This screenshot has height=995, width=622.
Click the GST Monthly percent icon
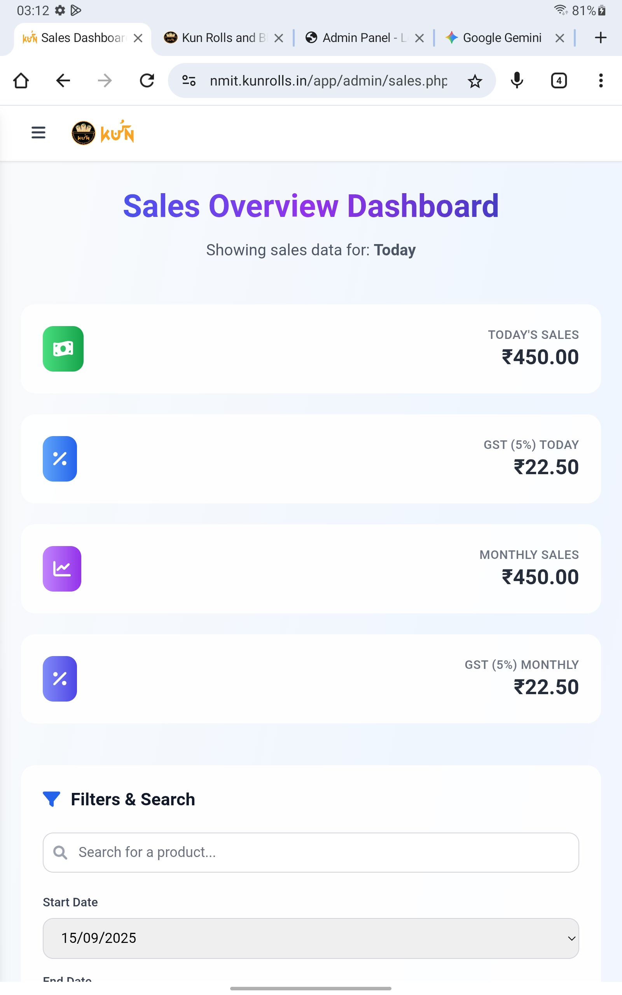point(59,679)
